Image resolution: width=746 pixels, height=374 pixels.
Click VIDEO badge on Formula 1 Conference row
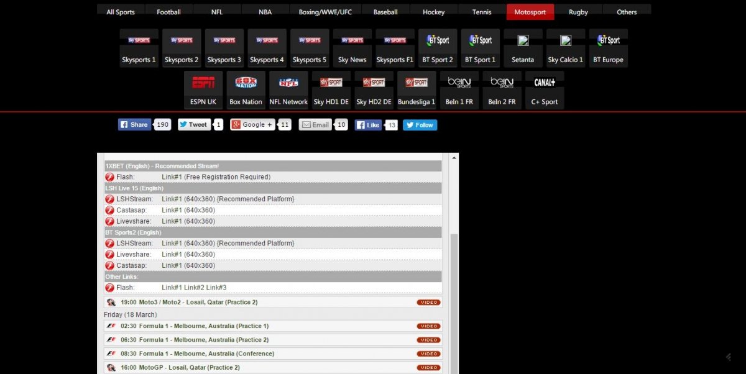coord(428,353)
